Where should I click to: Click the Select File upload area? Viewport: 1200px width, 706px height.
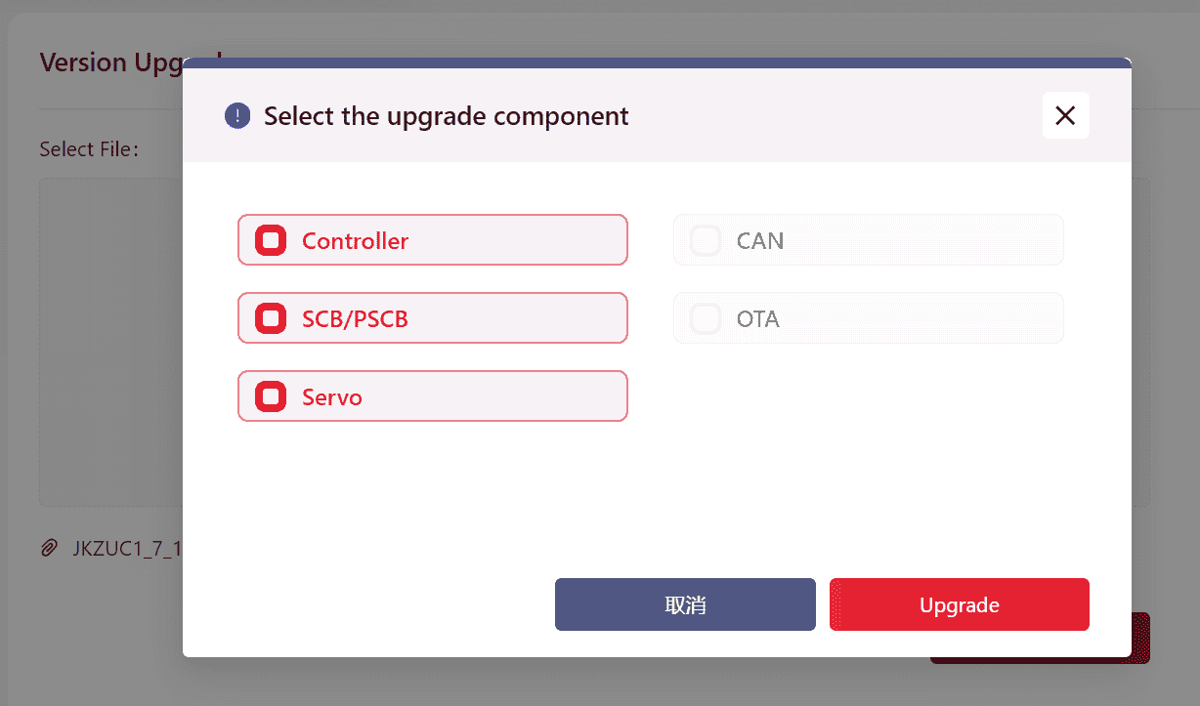click(x=109, y=342)
